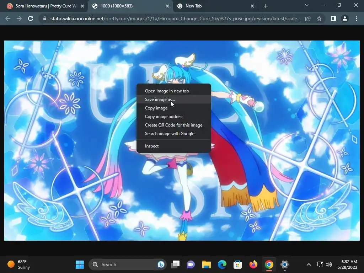The height and width of the screenshot is (273, 364).
Task: Choose Create QR Code for this image
Action: [173, 125]
